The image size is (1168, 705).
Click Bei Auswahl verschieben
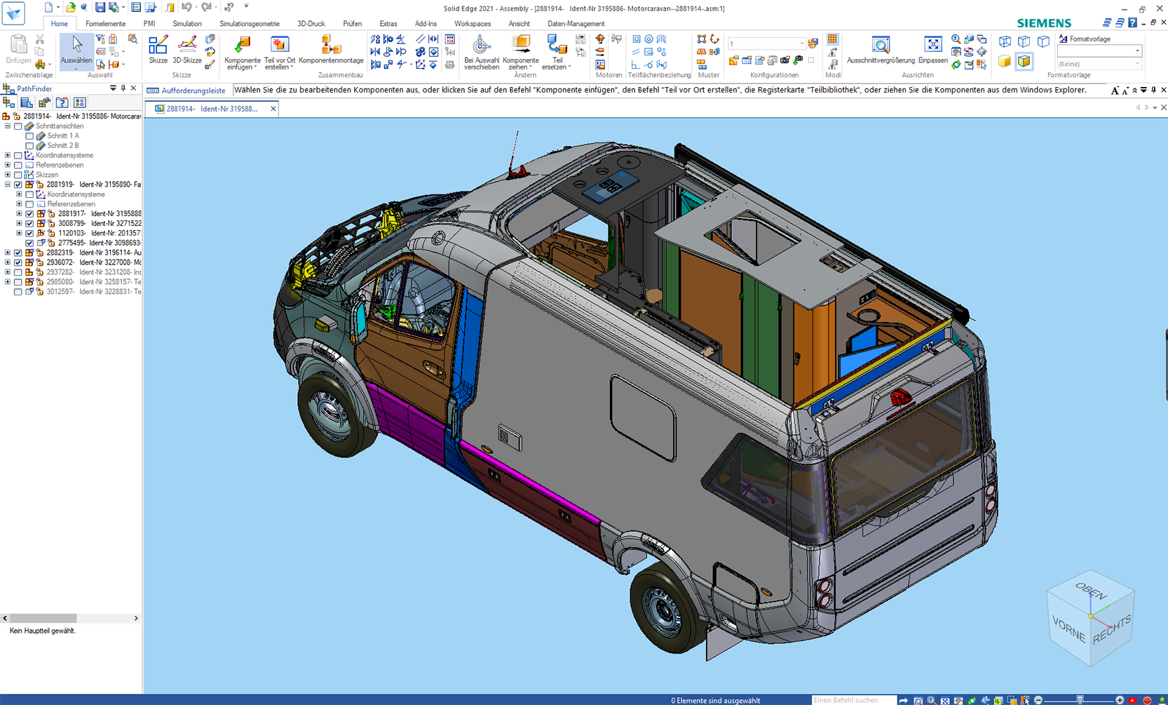(x=482, y=53)
